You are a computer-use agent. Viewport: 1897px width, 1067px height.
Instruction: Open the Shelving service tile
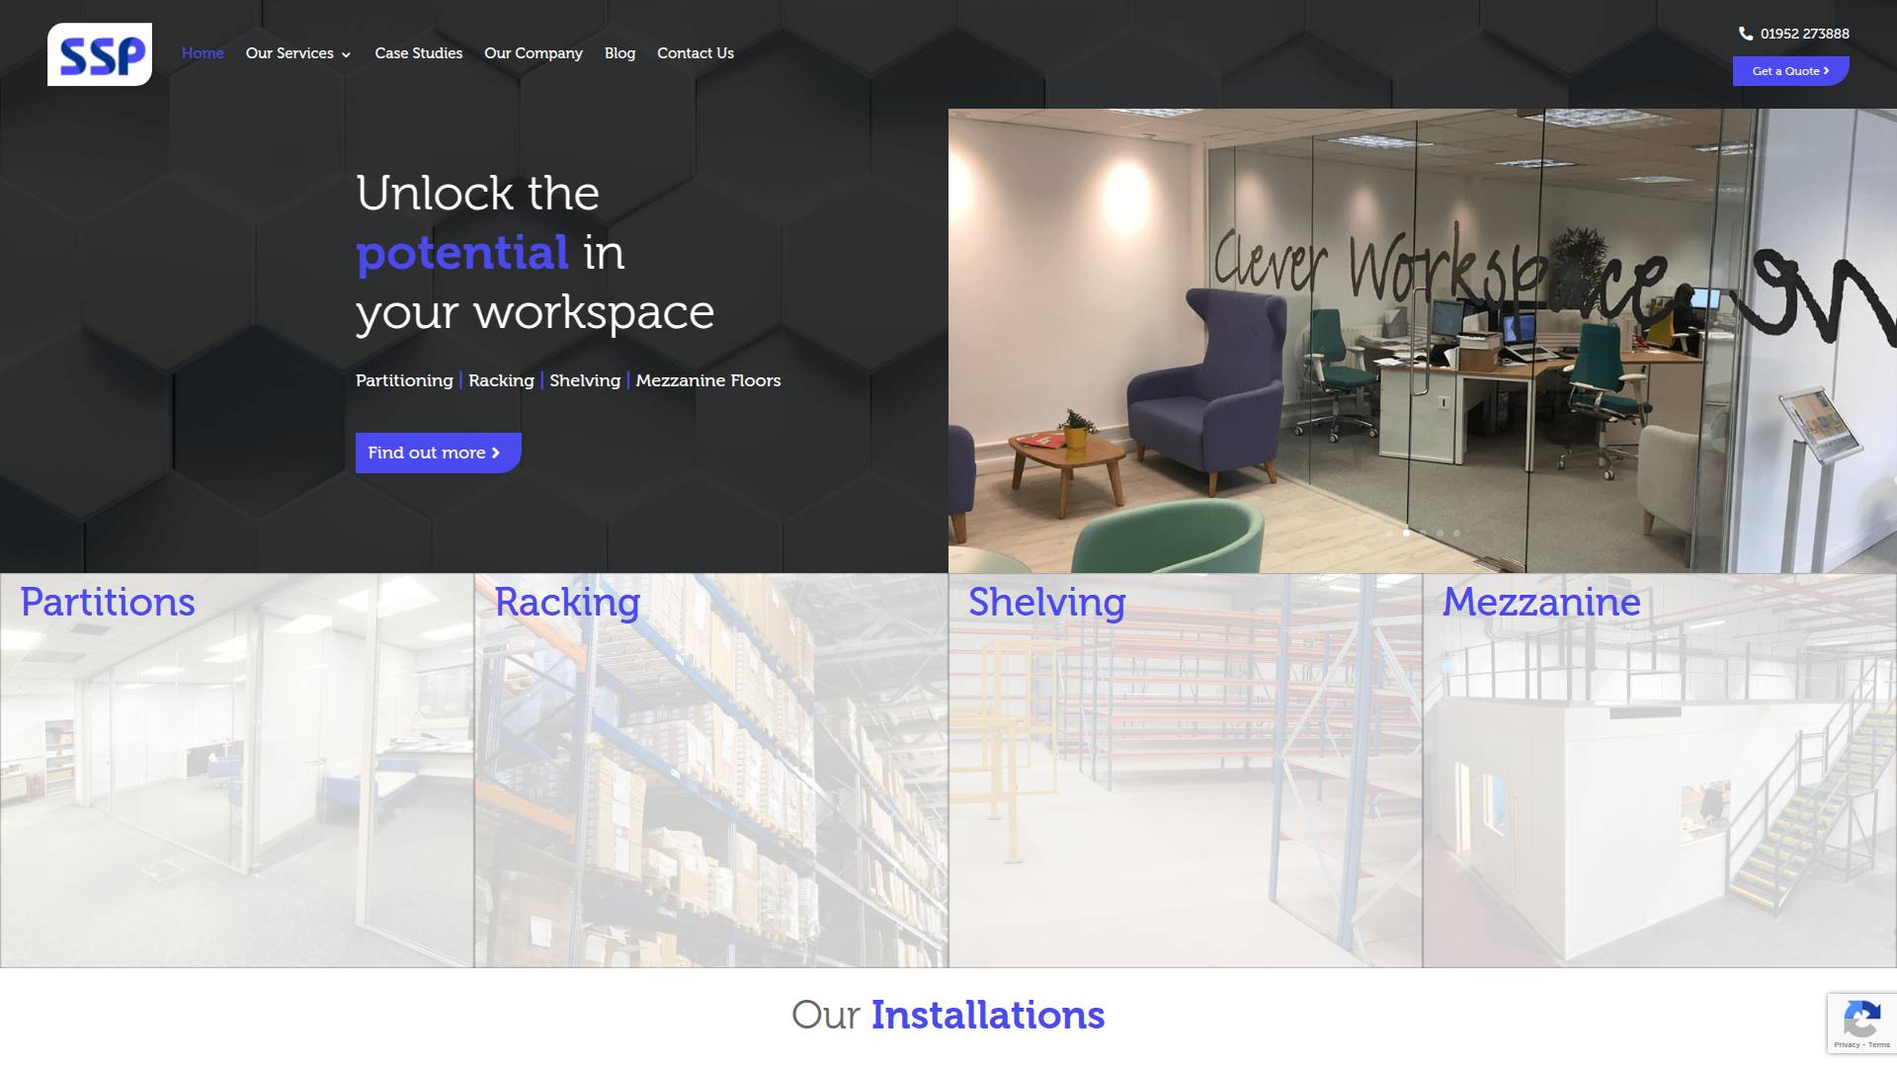(x=1186, y=771)
